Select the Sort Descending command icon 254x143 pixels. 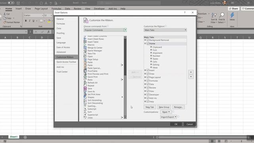[x=85, y=103]
